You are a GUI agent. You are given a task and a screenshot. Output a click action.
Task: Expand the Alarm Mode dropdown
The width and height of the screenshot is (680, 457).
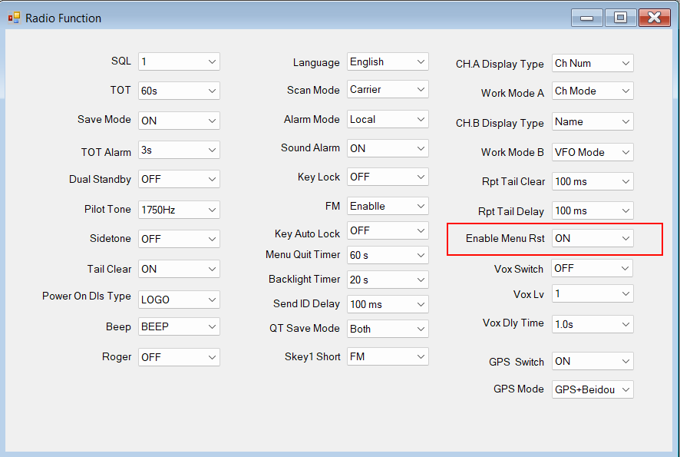coord(388,119)
